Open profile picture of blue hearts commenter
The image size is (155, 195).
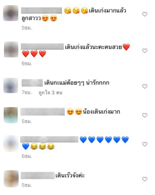pos(11,144)
